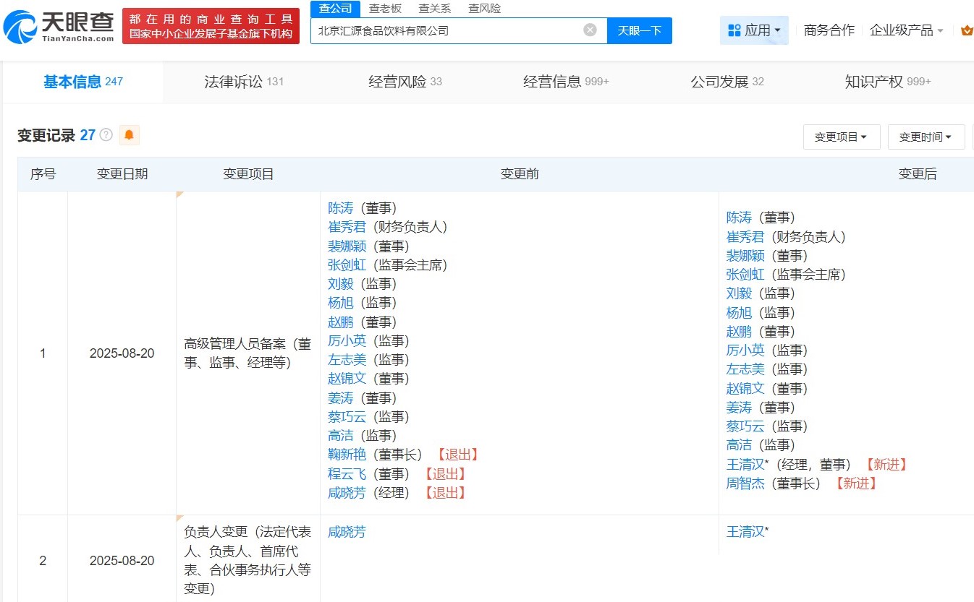
Task: Open 赵锦文 in the 变更后 column
Action: 745,389
